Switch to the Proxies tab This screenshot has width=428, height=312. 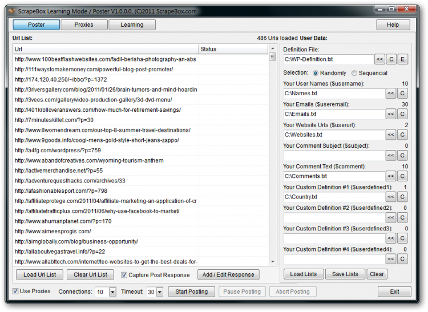coord(84,25)
